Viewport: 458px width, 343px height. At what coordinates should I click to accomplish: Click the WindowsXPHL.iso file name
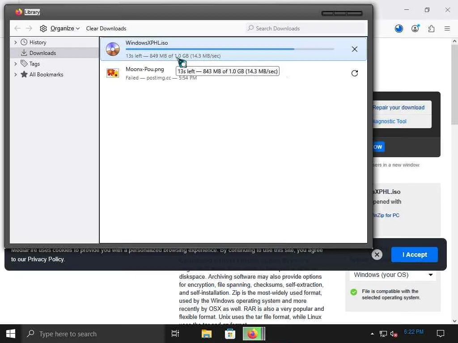(147, 42)
